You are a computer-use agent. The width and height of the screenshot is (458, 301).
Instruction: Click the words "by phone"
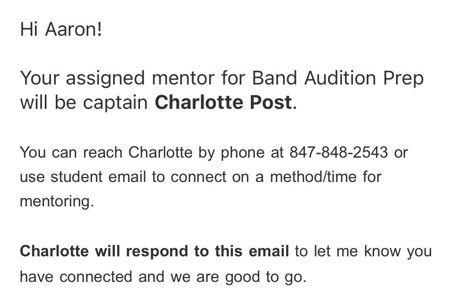coord(231,152)
